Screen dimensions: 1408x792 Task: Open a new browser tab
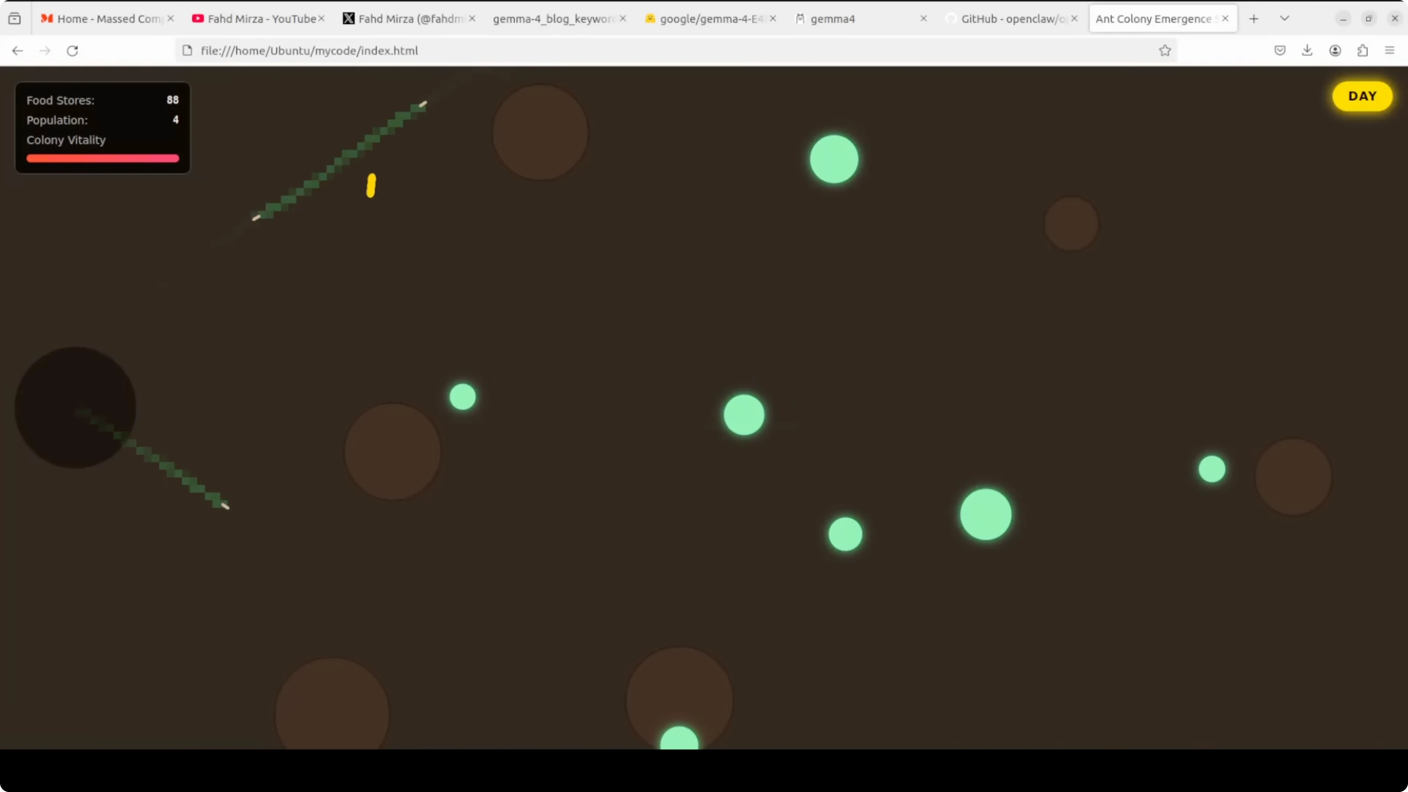pyautogui.click(x=1254, y=19)
